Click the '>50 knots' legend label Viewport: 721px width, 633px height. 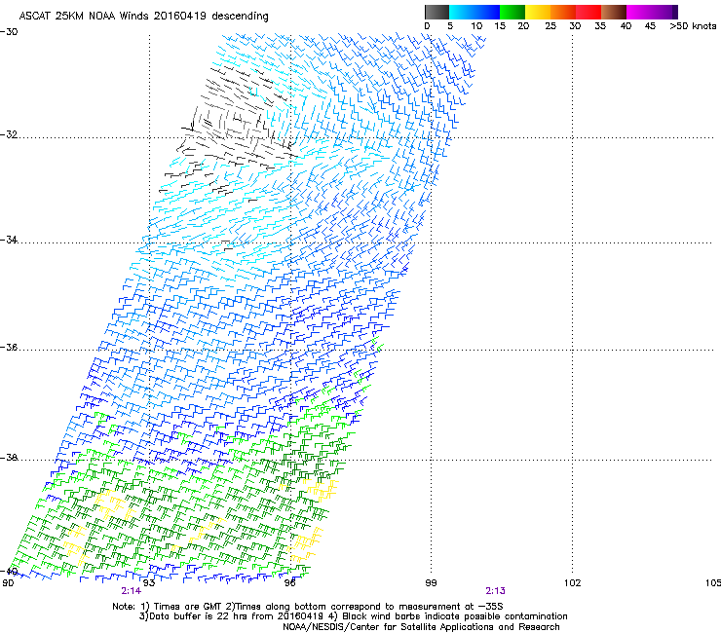point(693,26)
